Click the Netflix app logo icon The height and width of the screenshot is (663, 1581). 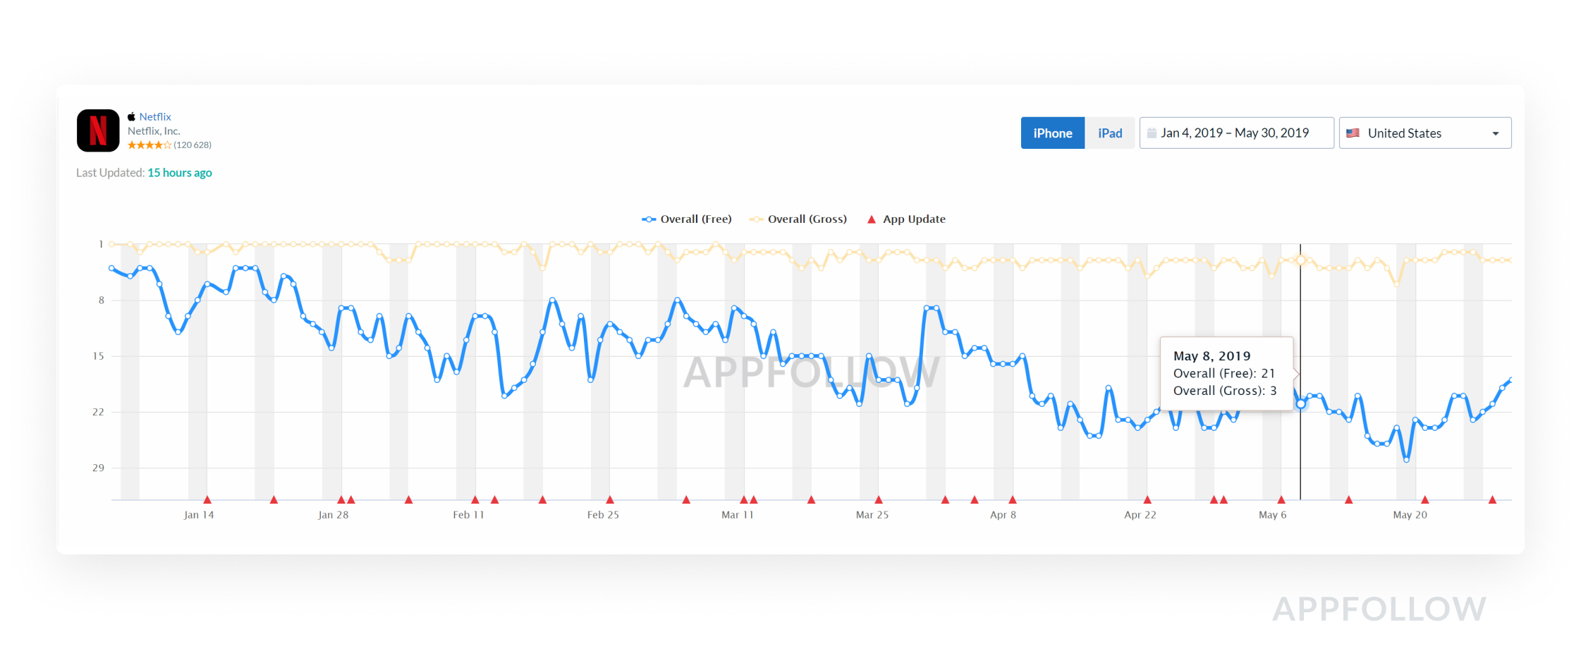(98, 130)
